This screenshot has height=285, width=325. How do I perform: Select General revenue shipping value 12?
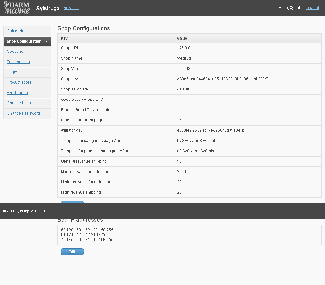[179, 161]
